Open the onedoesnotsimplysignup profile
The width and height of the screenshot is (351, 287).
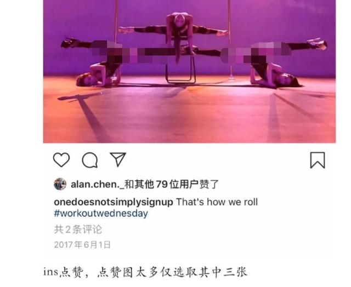pos(114,202)
